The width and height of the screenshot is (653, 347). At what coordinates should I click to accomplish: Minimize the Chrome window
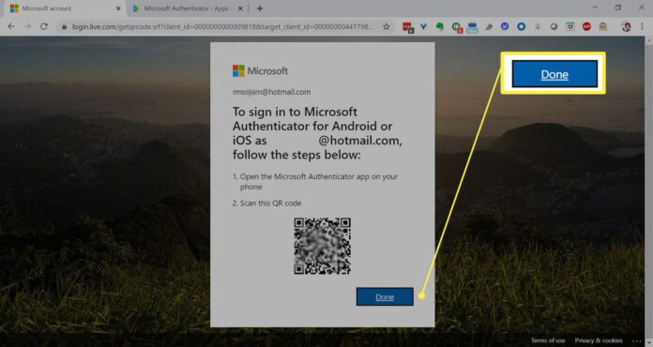[595, 8]
